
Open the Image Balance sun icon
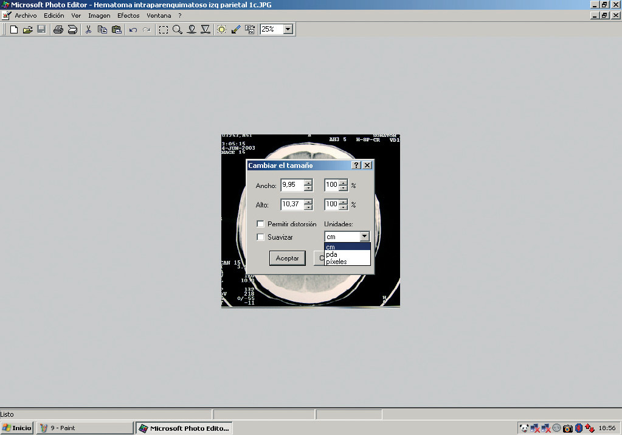tap(221, 29)
